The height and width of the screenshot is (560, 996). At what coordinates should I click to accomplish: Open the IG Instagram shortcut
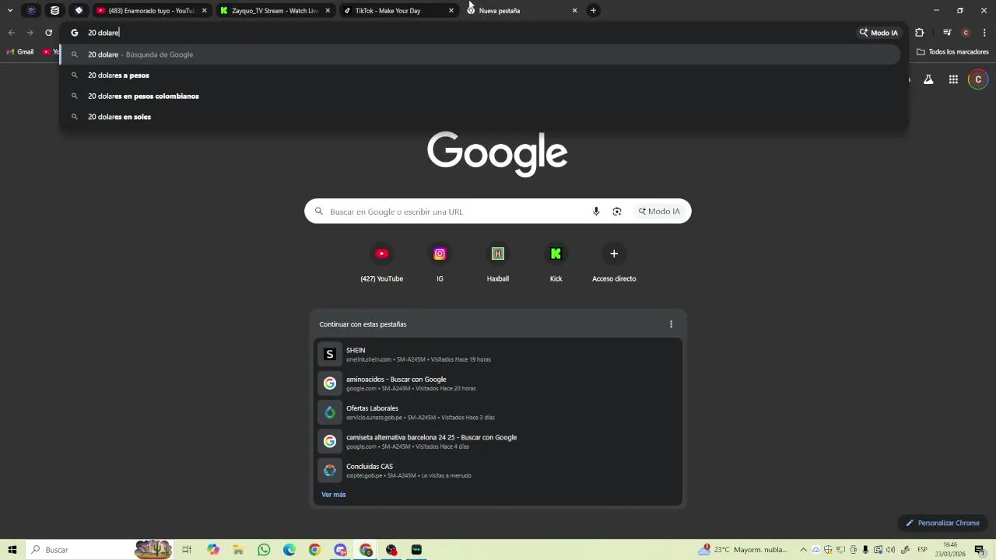coord(440,264)
